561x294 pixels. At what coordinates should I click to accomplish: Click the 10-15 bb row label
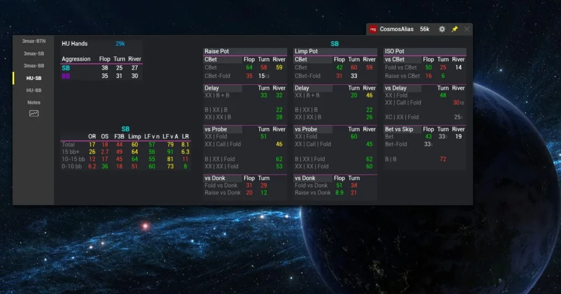(73, 159)
